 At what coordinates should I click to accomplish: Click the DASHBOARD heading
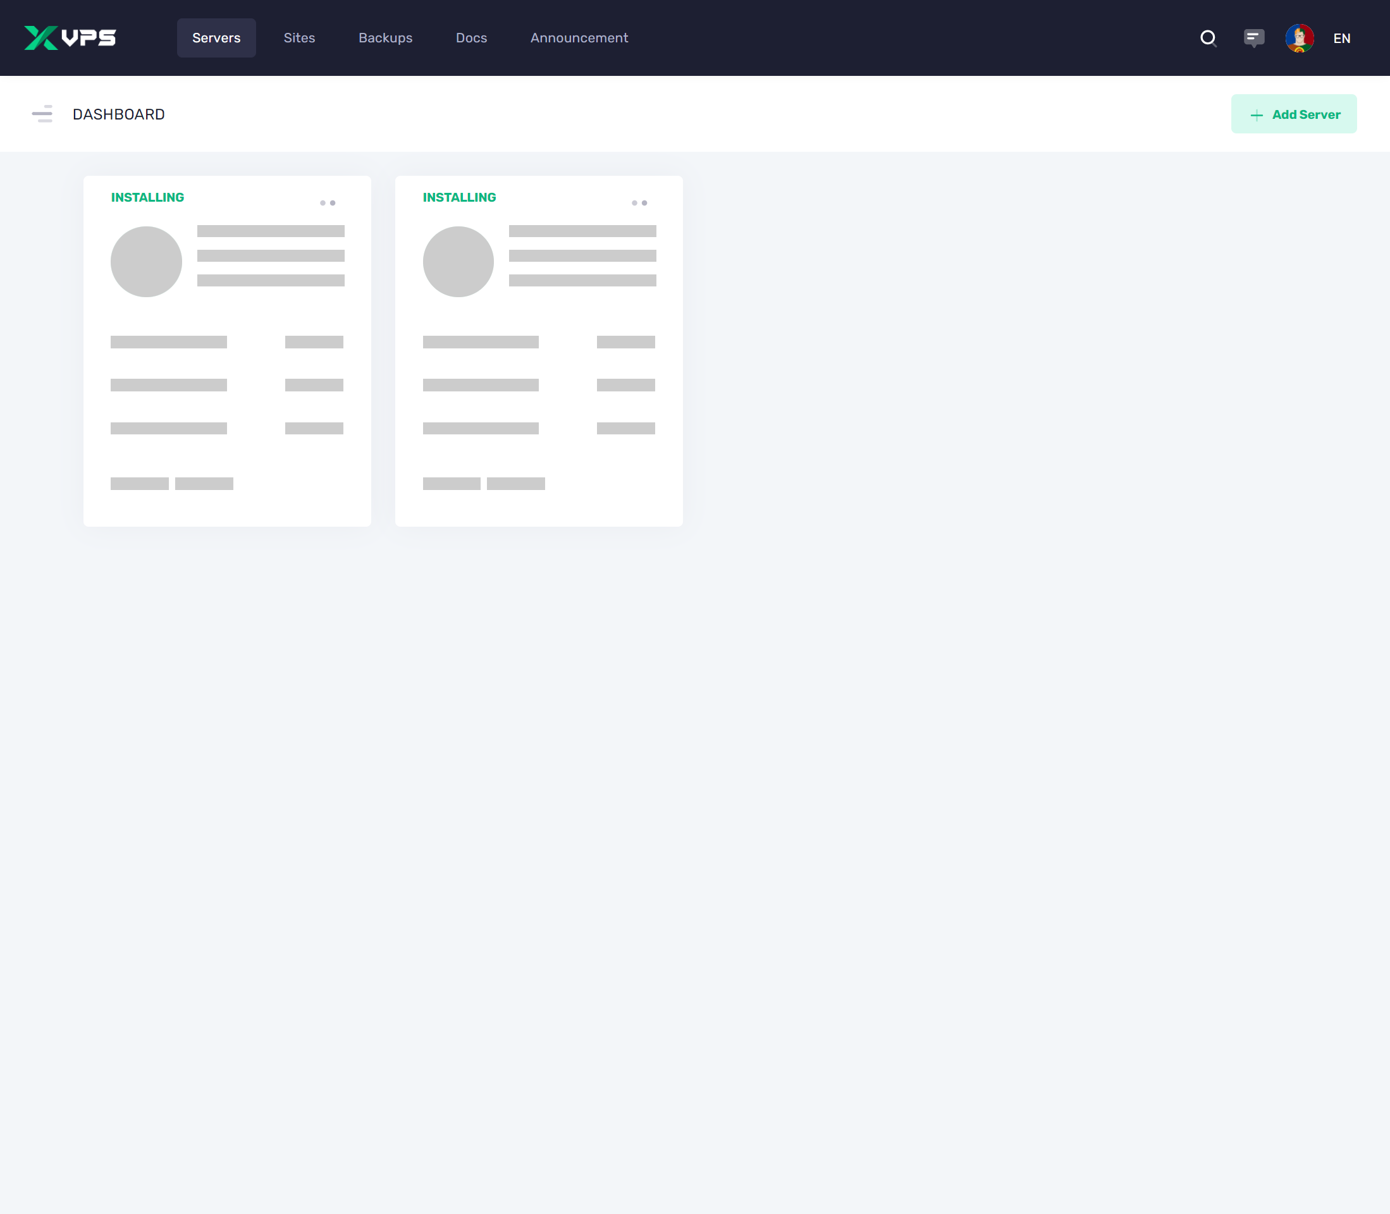pos(118,114)
